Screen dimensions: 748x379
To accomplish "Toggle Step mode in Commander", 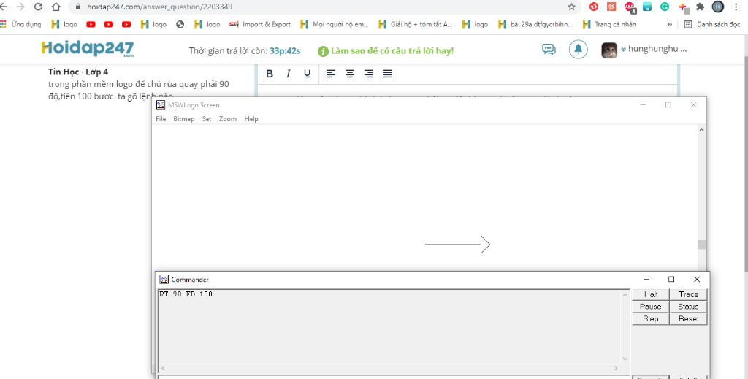I will click(x=650, y=319).
